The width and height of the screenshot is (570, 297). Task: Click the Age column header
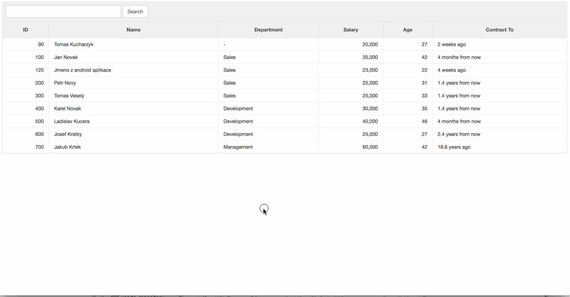click(x=407, y=30)
